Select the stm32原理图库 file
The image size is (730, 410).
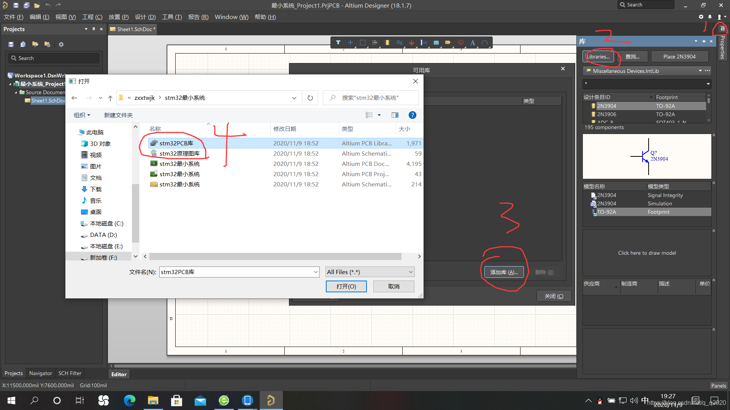pyautogui.click(x=179, y=153)
